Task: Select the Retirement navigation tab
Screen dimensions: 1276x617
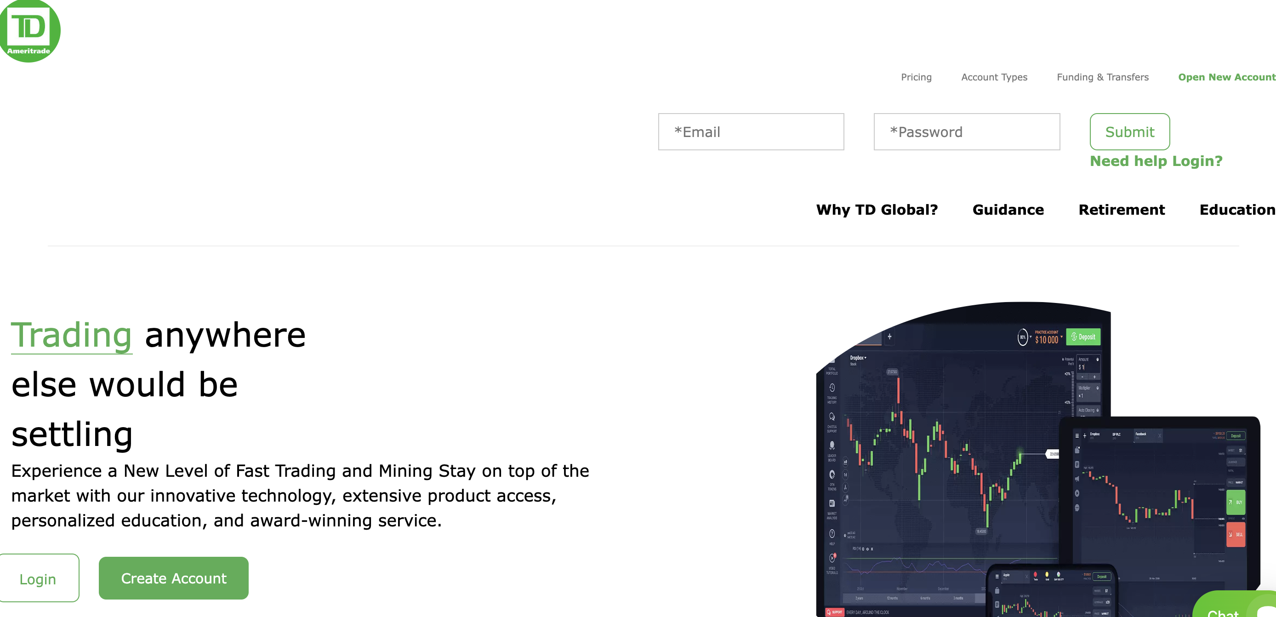Action: coord(1122,209)
